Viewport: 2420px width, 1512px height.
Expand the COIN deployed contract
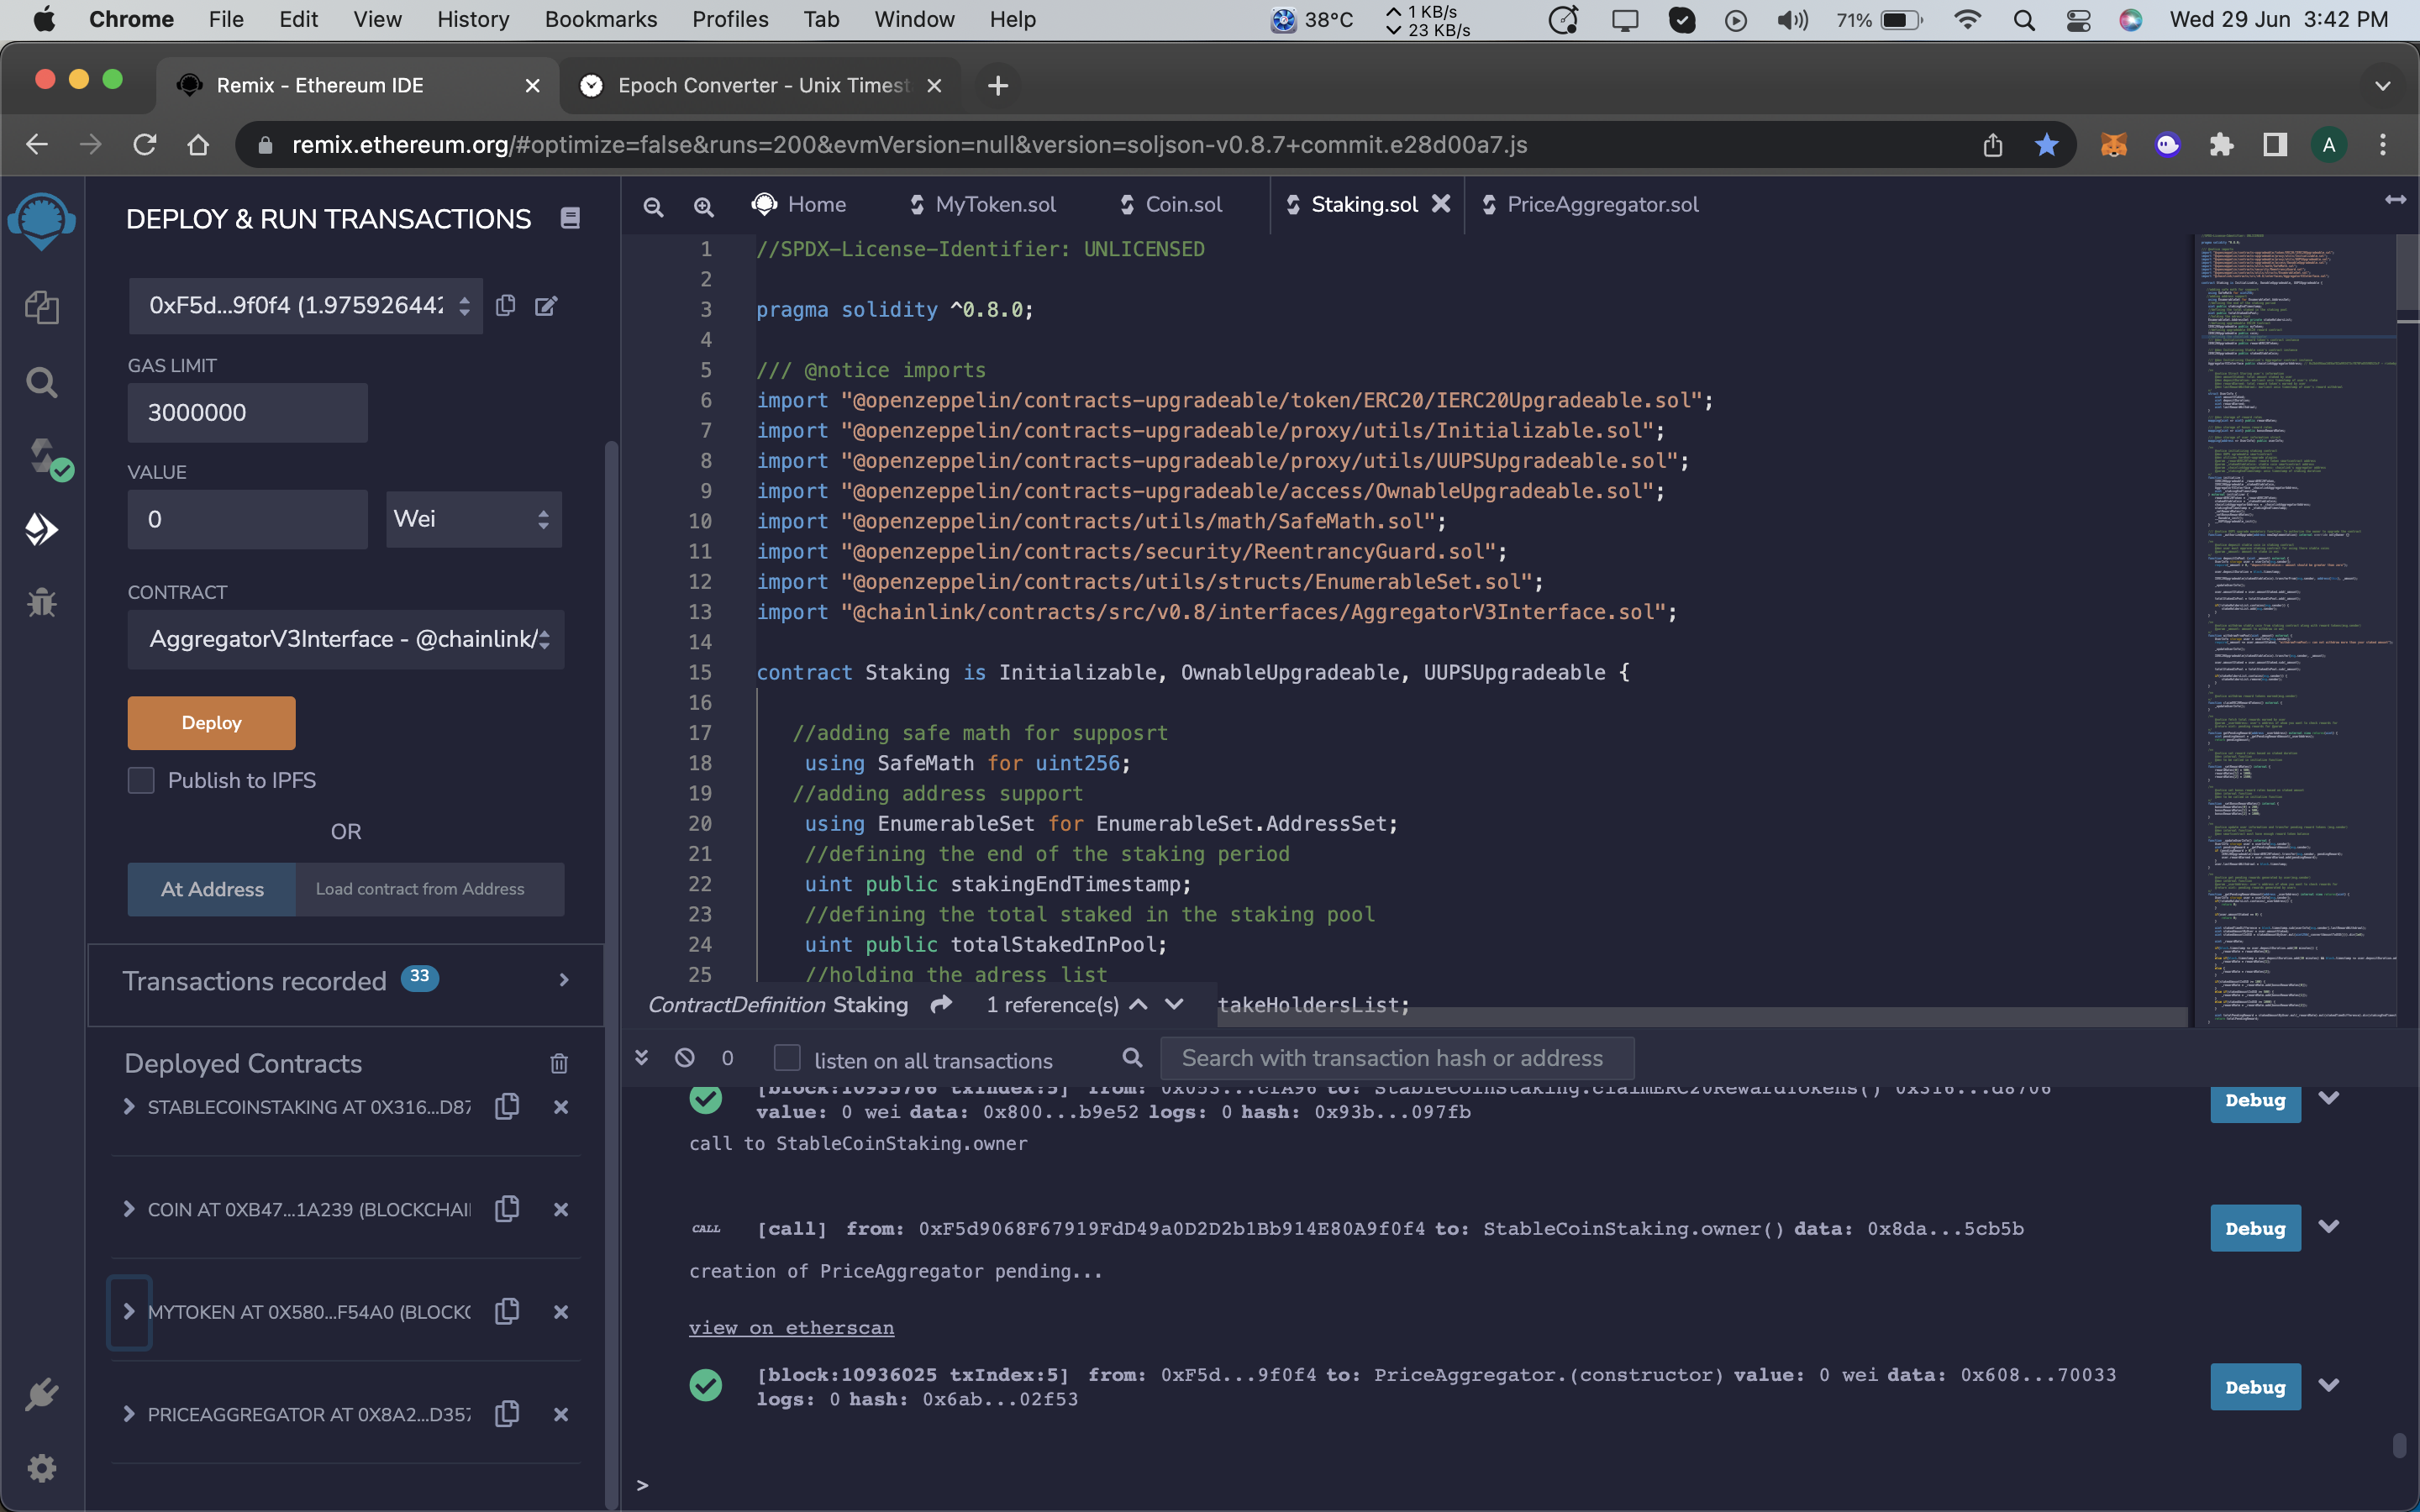click(x=128, y=1209)
